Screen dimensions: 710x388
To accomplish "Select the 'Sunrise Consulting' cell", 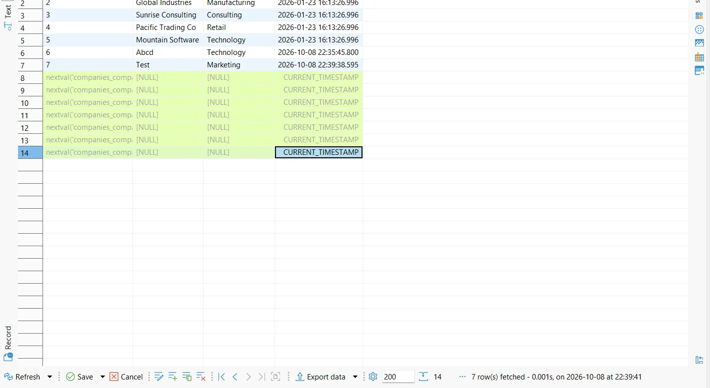I will [168, 15].
